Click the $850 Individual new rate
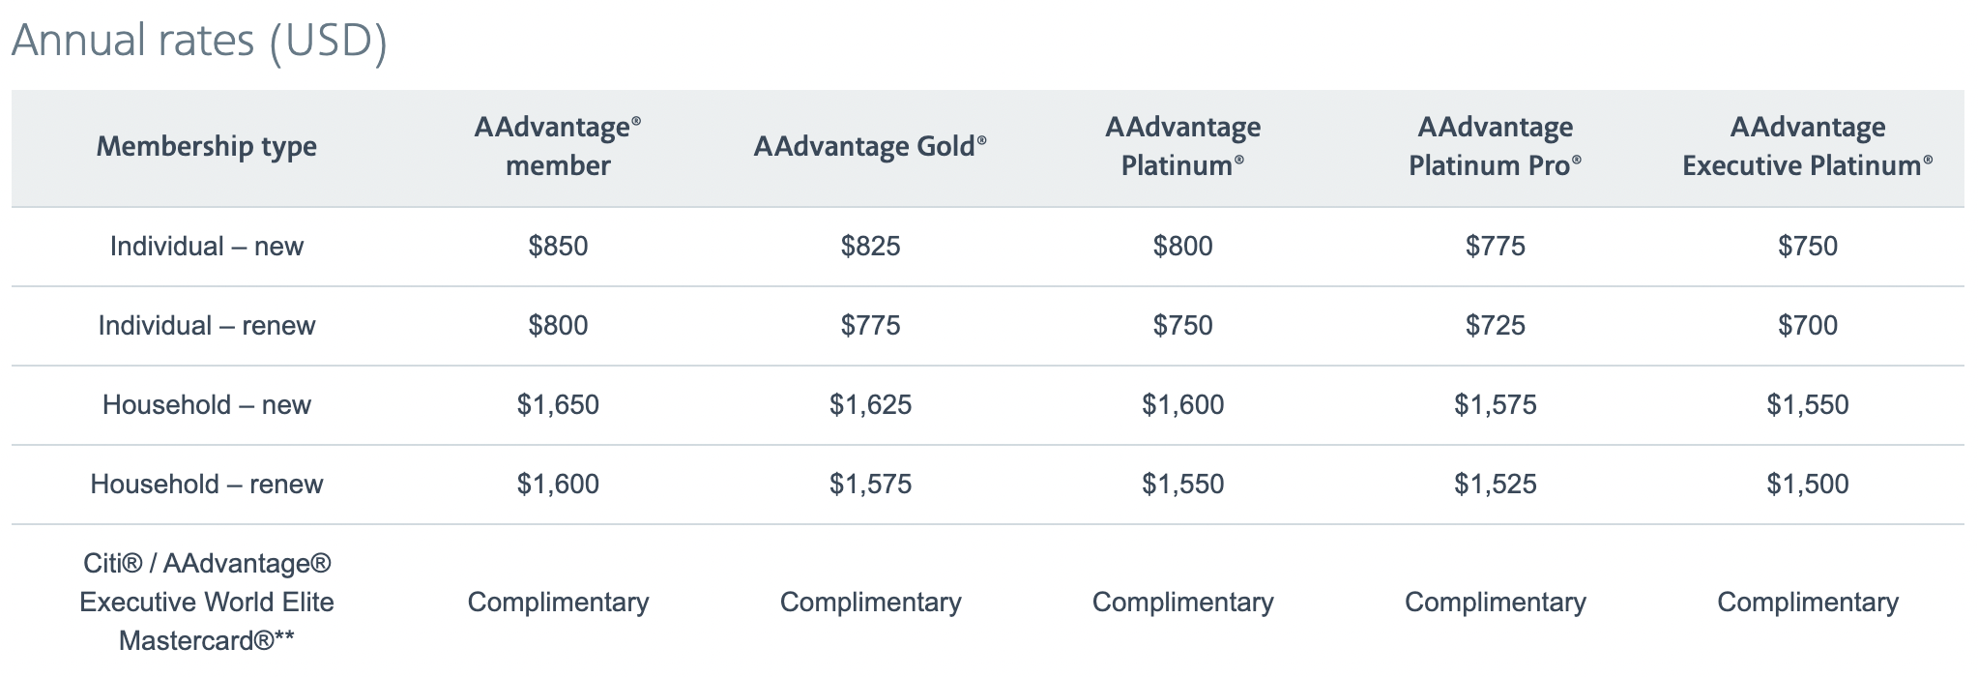The height and width of the screenshot is (677, 1978). 558,247
